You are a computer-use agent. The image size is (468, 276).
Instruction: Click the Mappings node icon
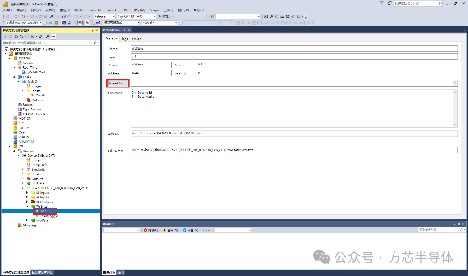(20, 225)
